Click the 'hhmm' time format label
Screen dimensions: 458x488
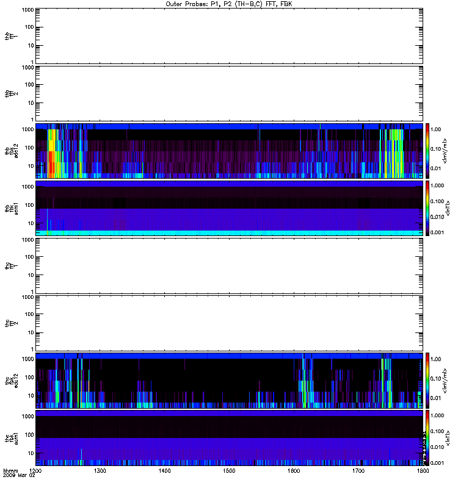pos(10,470)
